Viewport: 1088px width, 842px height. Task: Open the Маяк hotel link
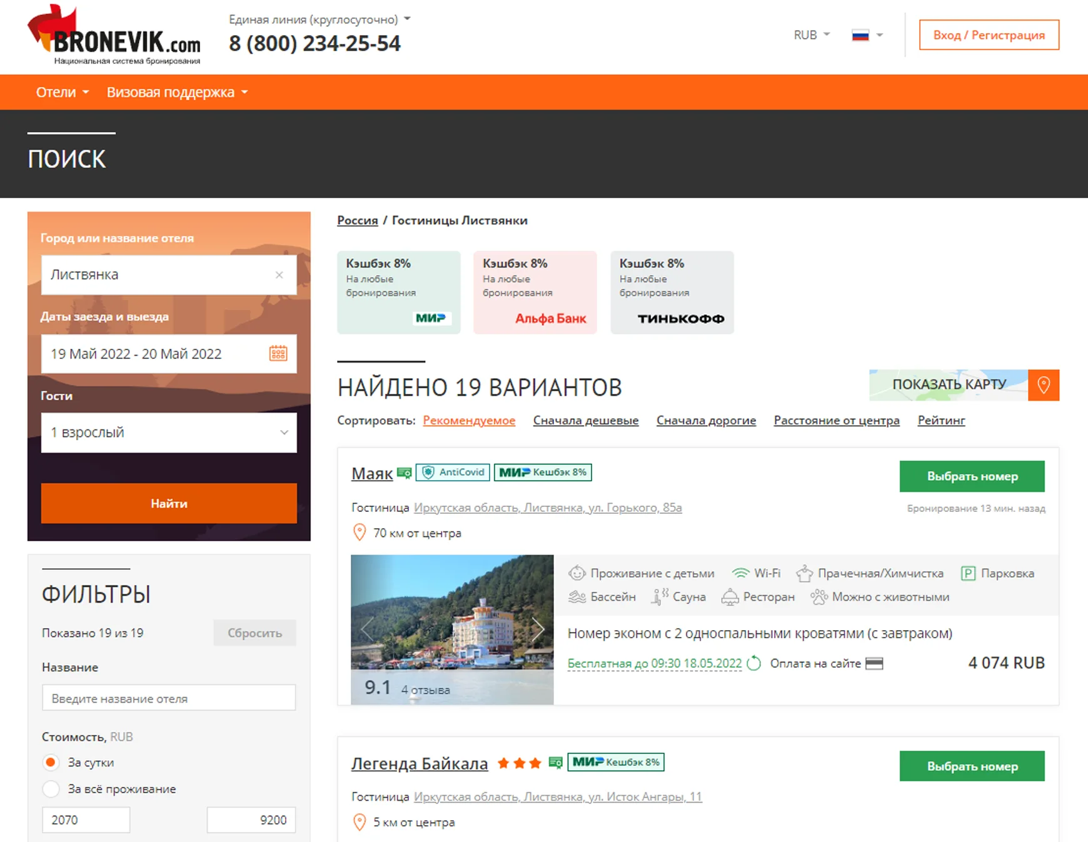372,473
